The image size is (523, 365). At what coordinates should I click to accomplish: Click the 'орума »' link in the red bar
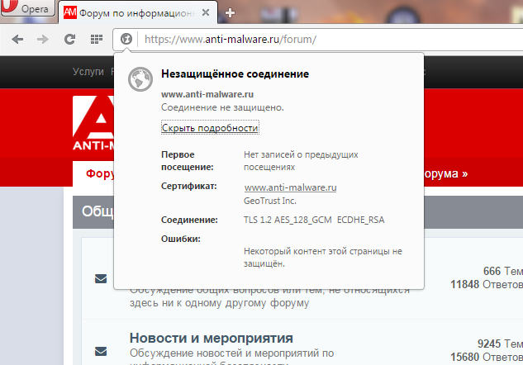446,173
